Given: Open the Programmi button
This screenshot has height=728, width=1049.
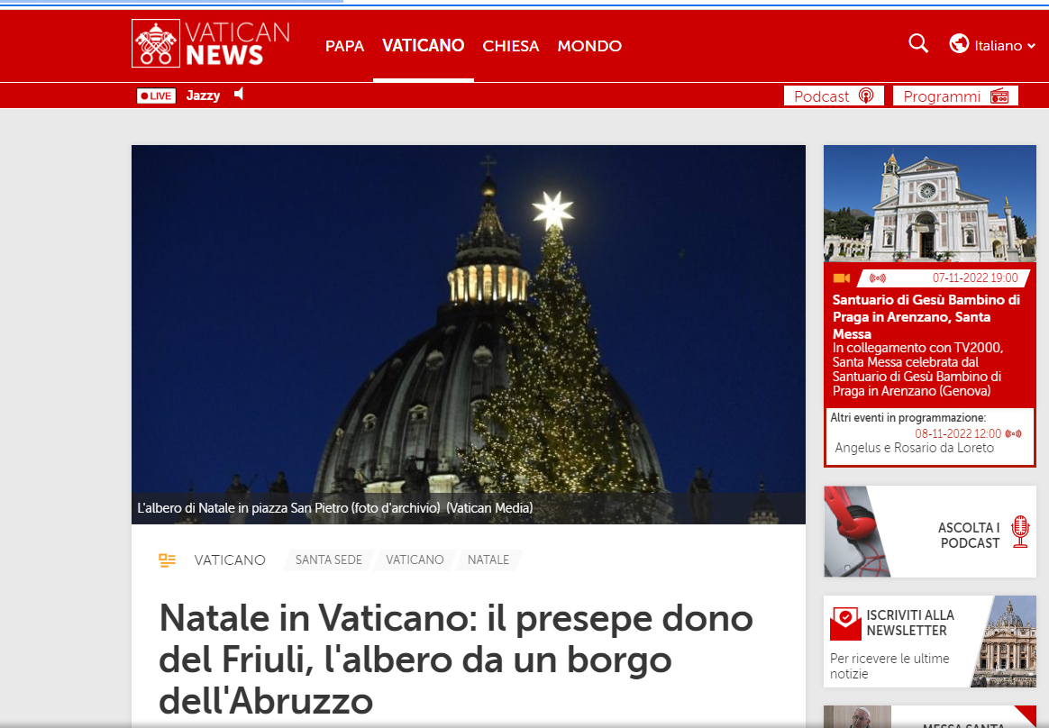Looking at the screenshot, I should [x=955, y=96].
